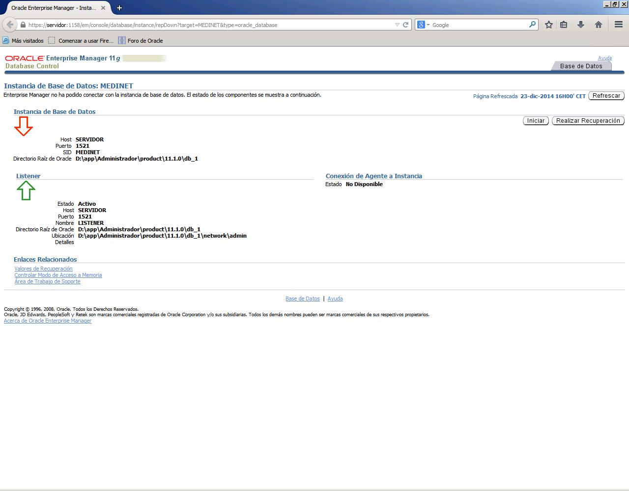
Task: Click the lock icon in address bar
Action: pyautogui.click(x=23, y=25)
